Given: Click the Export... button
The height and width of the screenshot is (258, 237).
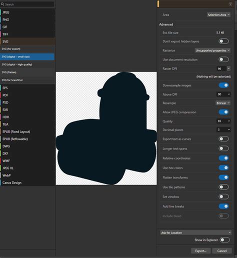Looking at the screenshot, I should 200,251.
